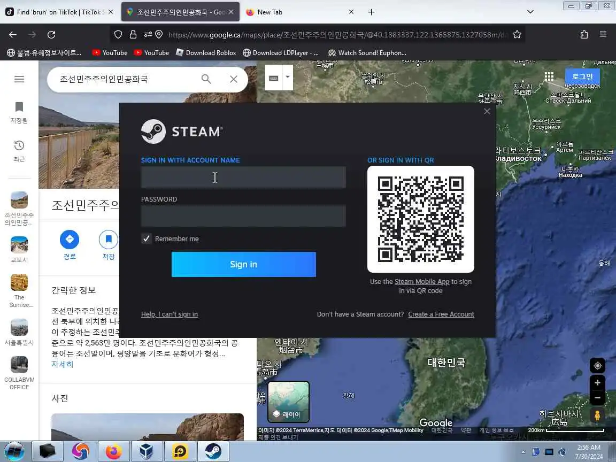Open Recents in Maps sidebar
The image size is (616, 462).
(x=19, y=151)
